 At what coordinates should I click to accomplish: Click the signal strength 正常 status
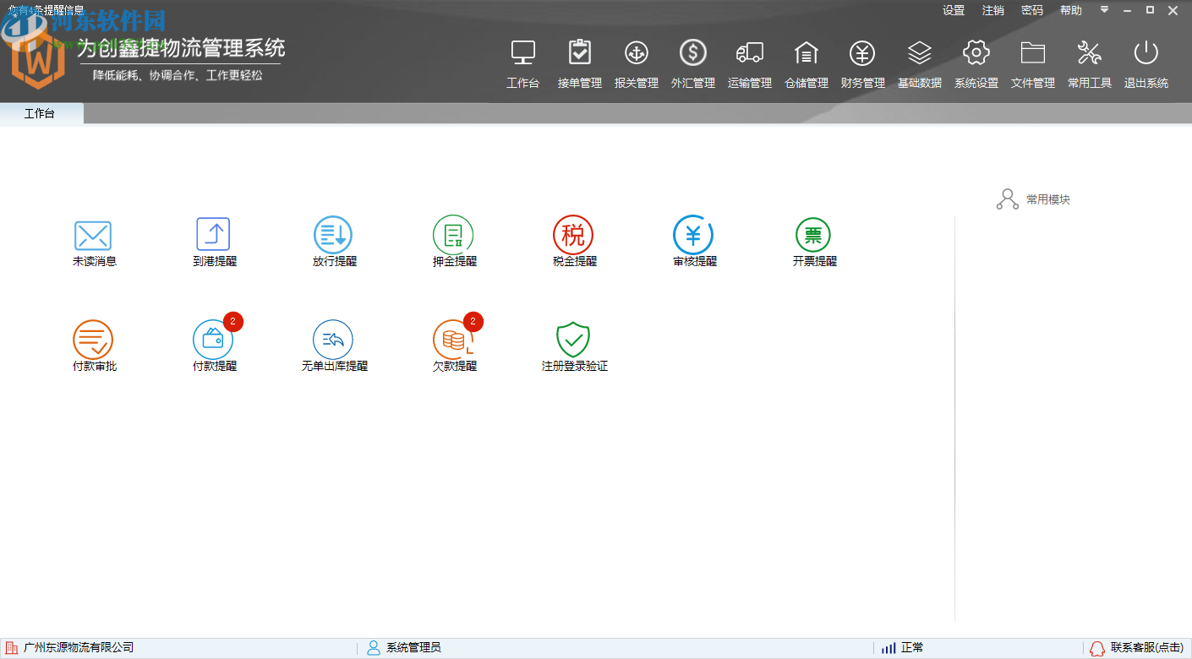(x=903, y=648)
